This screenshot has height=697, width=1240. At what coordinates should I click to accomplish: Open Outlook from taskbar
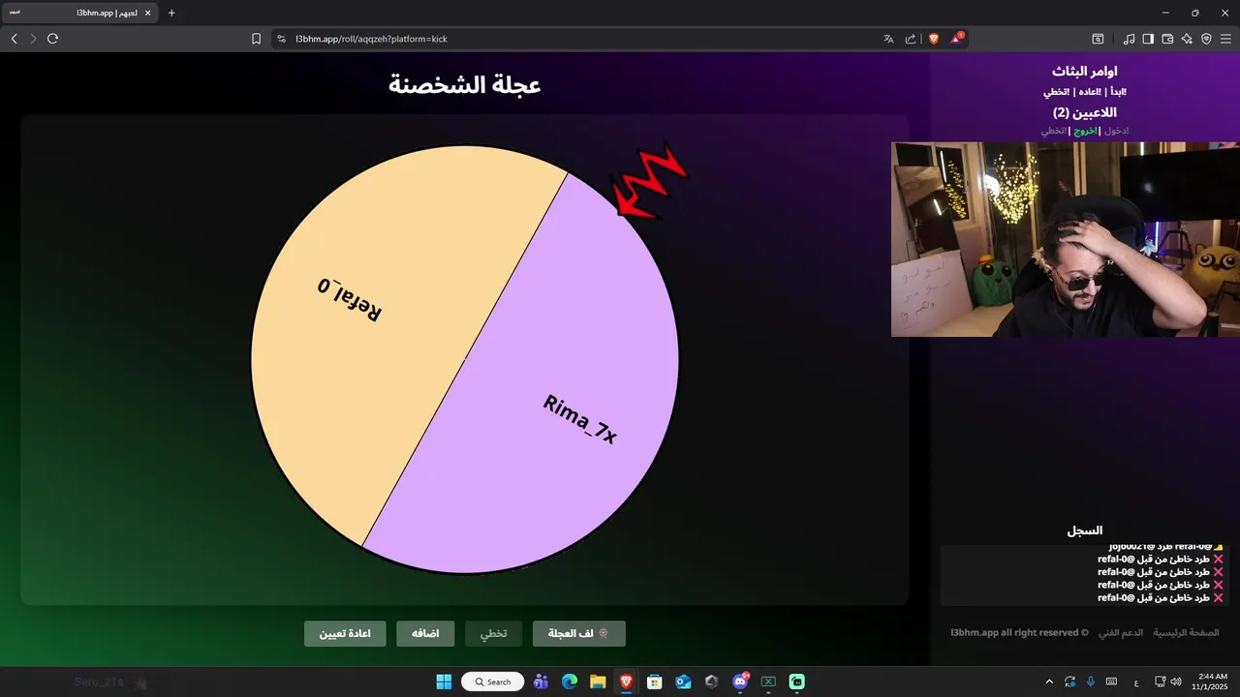pos(683,682)
